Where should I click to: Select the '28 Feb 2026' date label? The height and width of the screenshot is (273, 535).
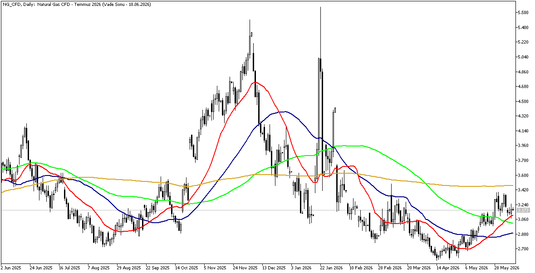[390, 268]
